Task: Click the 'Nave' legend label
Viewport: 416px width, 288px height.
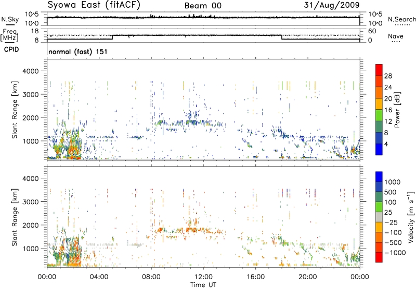Action: (396, 36)
